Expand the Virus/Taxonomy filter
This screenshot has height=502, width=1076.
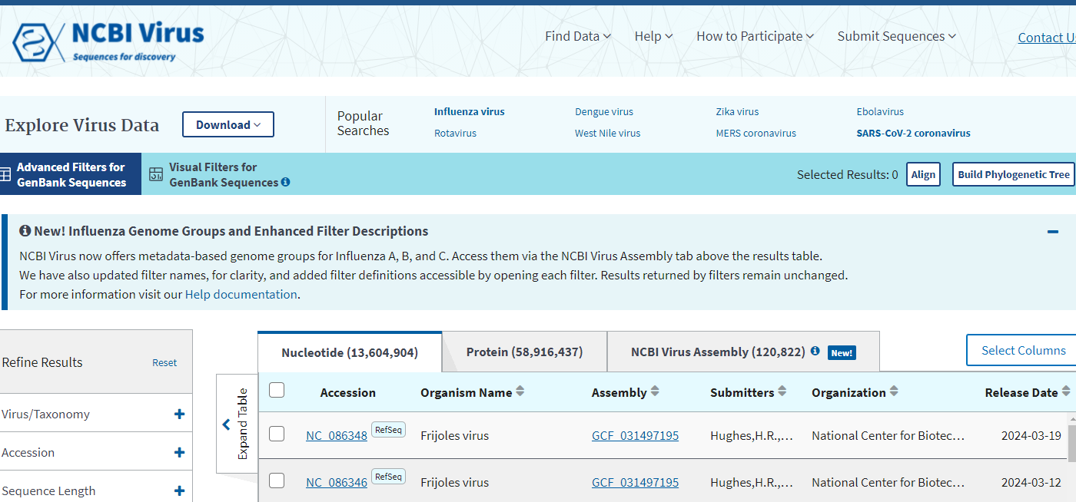click(179, 414)
